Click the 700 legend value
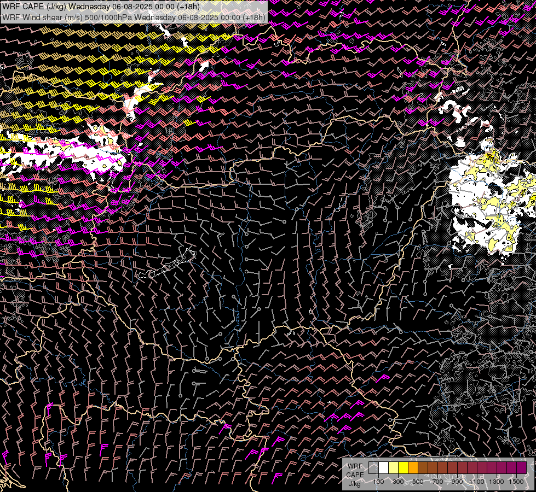 (x=437, y=482)
